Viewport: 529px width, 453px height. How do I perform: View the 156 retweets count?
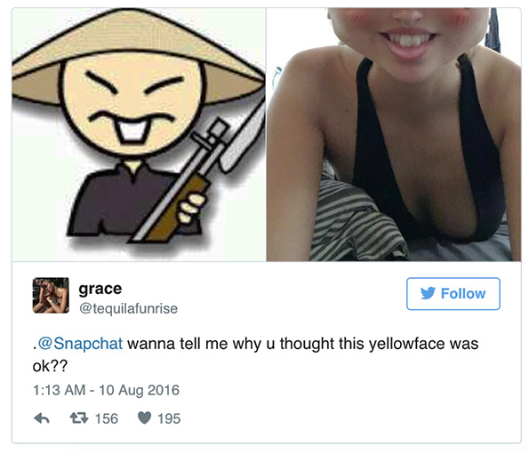pos(107,418)
